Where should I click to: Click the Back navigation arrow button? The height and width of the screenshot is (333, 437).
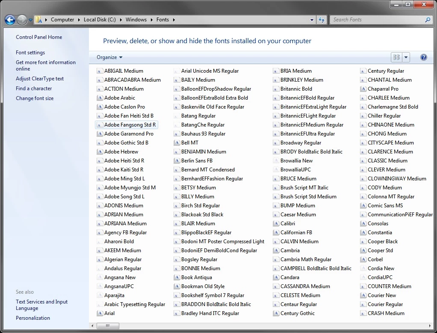pos(10,20)
